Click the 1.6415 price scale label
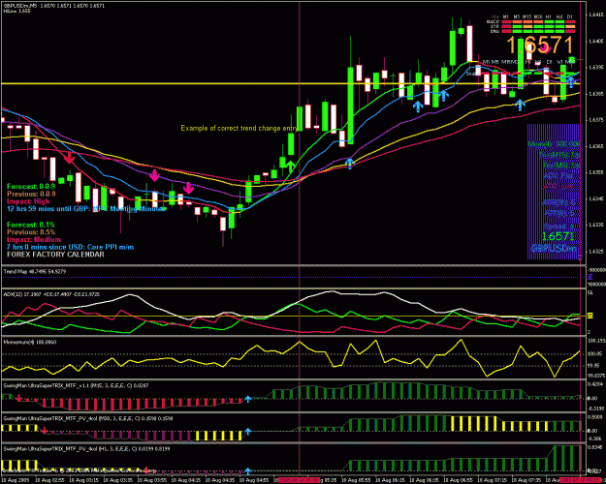 click(595, 15)
